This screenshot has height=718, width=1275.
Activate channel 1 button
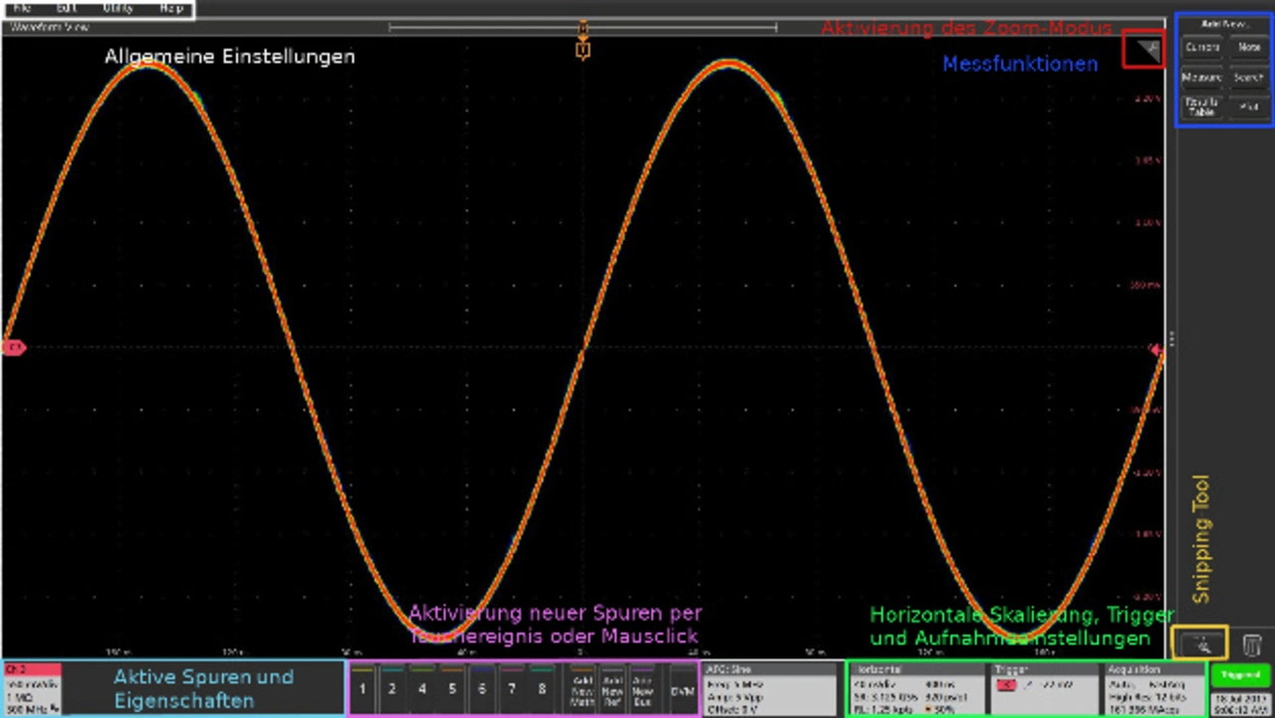tap(363, 689)
